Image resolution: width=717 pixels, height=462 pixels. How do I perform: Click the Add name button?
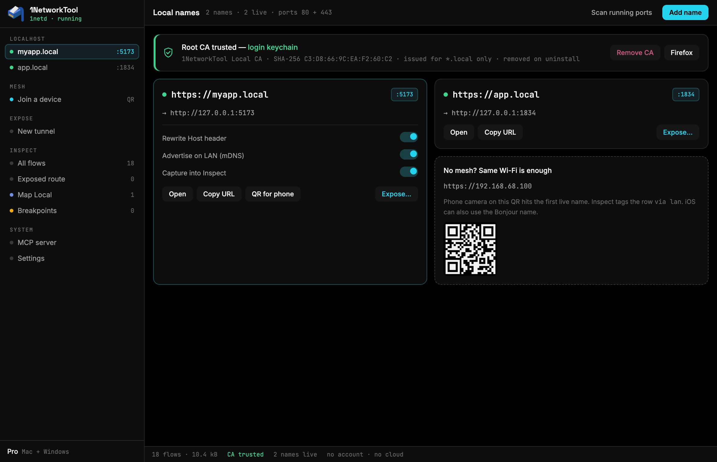[x=685, y=12]
